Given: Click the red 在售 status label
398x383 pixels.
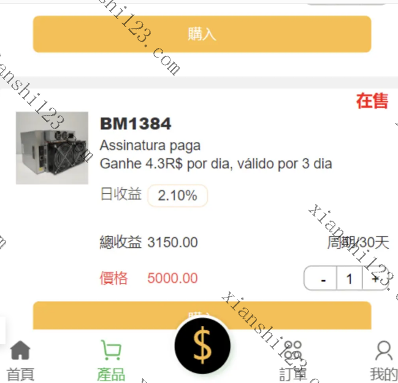Looking at the screenshot, I should click(372, 101).
